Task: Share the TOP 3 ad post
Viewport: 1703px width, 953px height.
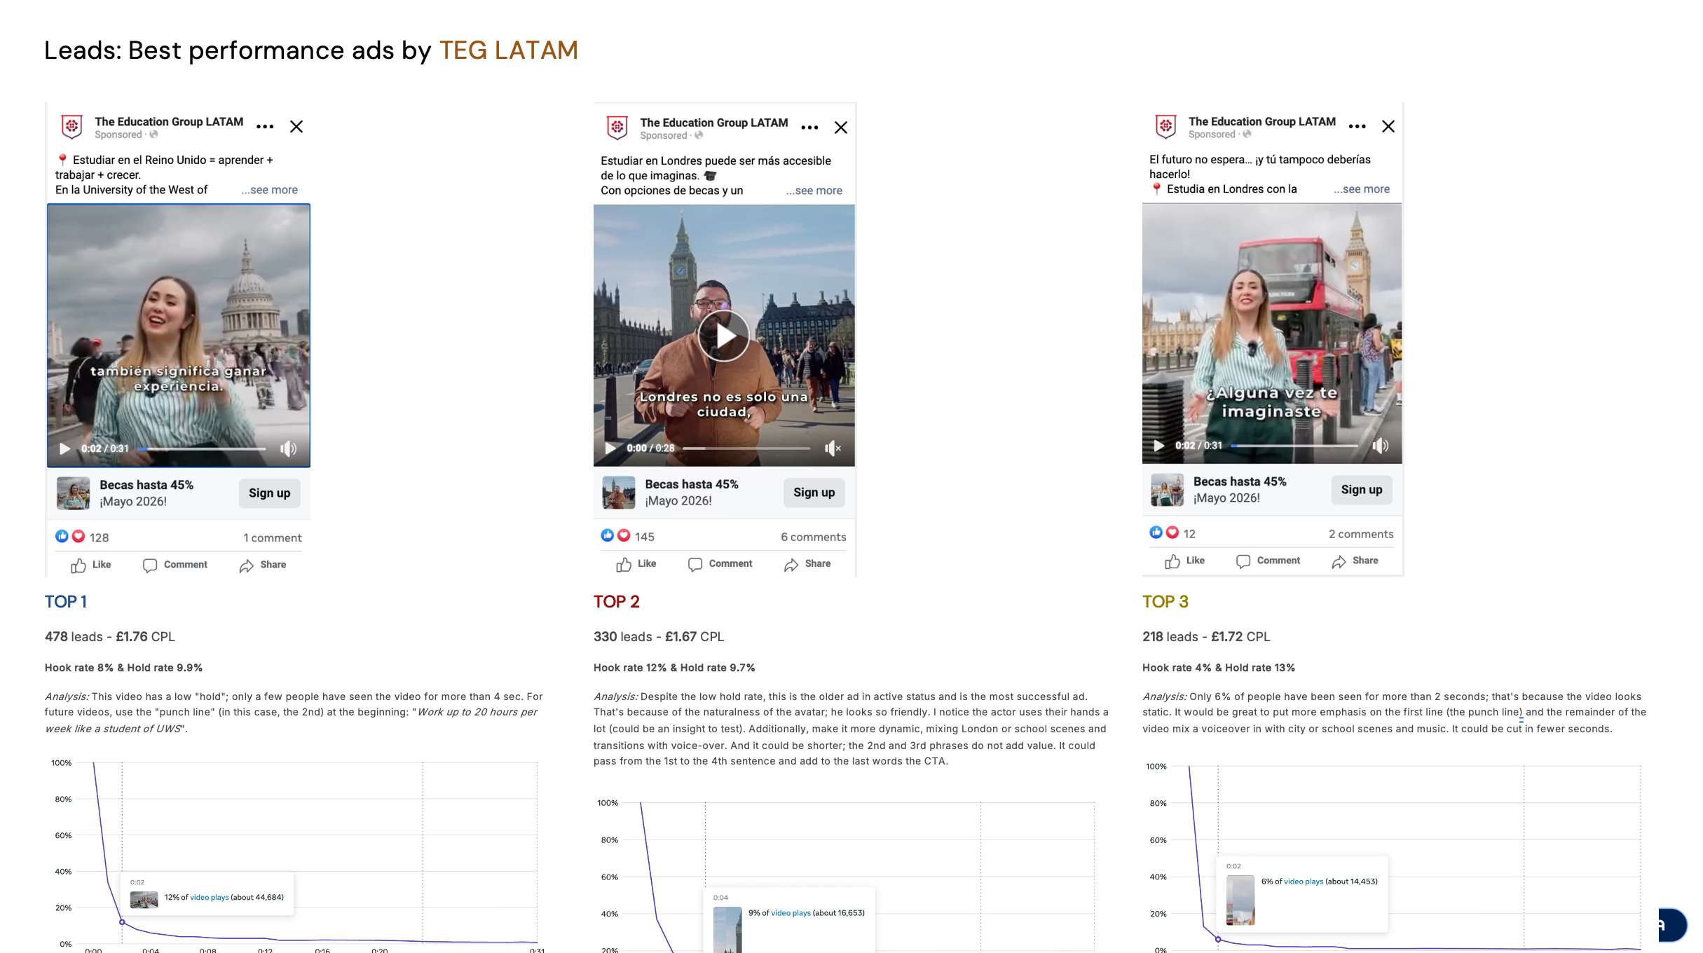Action: coord(1355,561)
